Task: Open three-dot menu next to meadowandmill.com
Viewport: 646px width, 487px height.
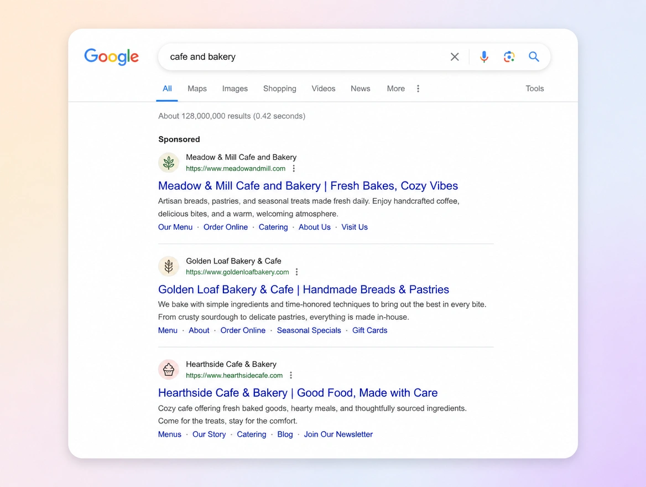Action: (294, 168)
